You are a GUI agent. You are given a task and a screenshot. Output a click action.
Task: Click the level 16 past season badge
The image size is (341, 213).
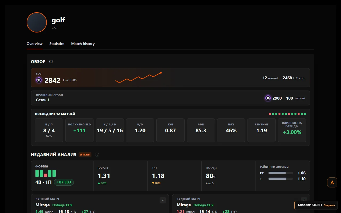pyautogui.click(x=268, y=98)
